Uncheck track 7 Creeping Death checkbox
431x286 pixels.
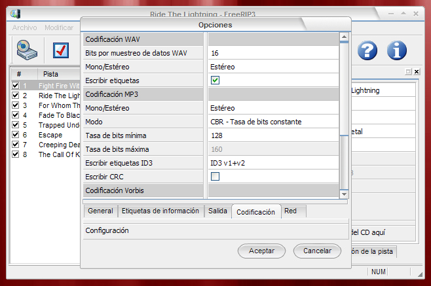click(x=16, y=145)
